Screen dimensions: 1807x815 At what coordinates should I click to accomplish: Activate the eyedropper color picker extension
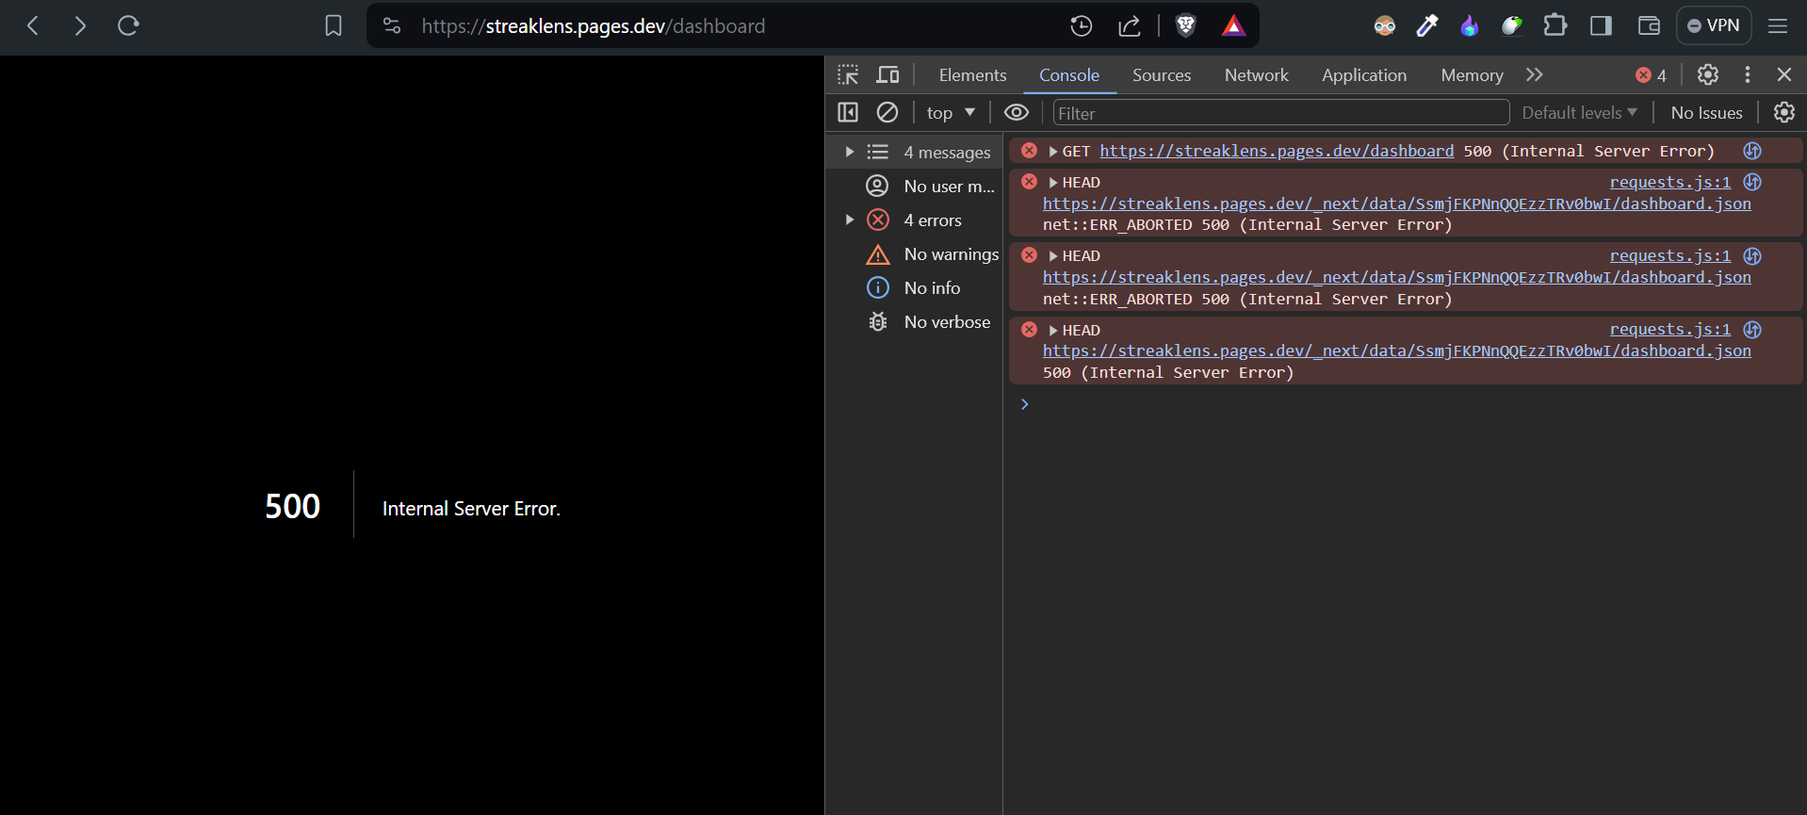click(1427, 25)
